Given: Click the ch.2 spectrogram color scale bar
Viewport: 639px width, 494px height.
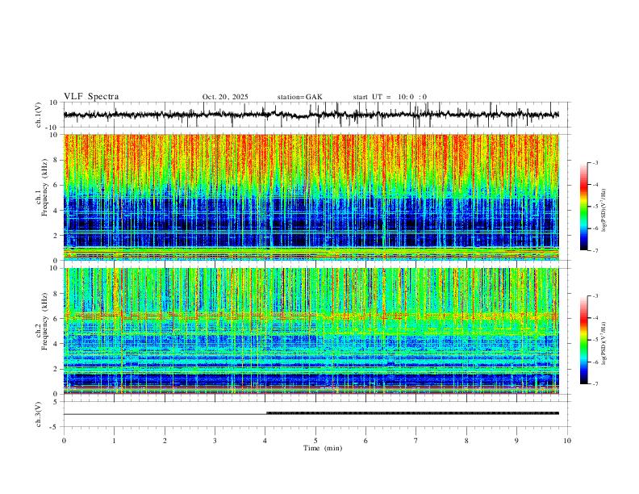Looking at the screenshot, I should click(x=583, y=340).
